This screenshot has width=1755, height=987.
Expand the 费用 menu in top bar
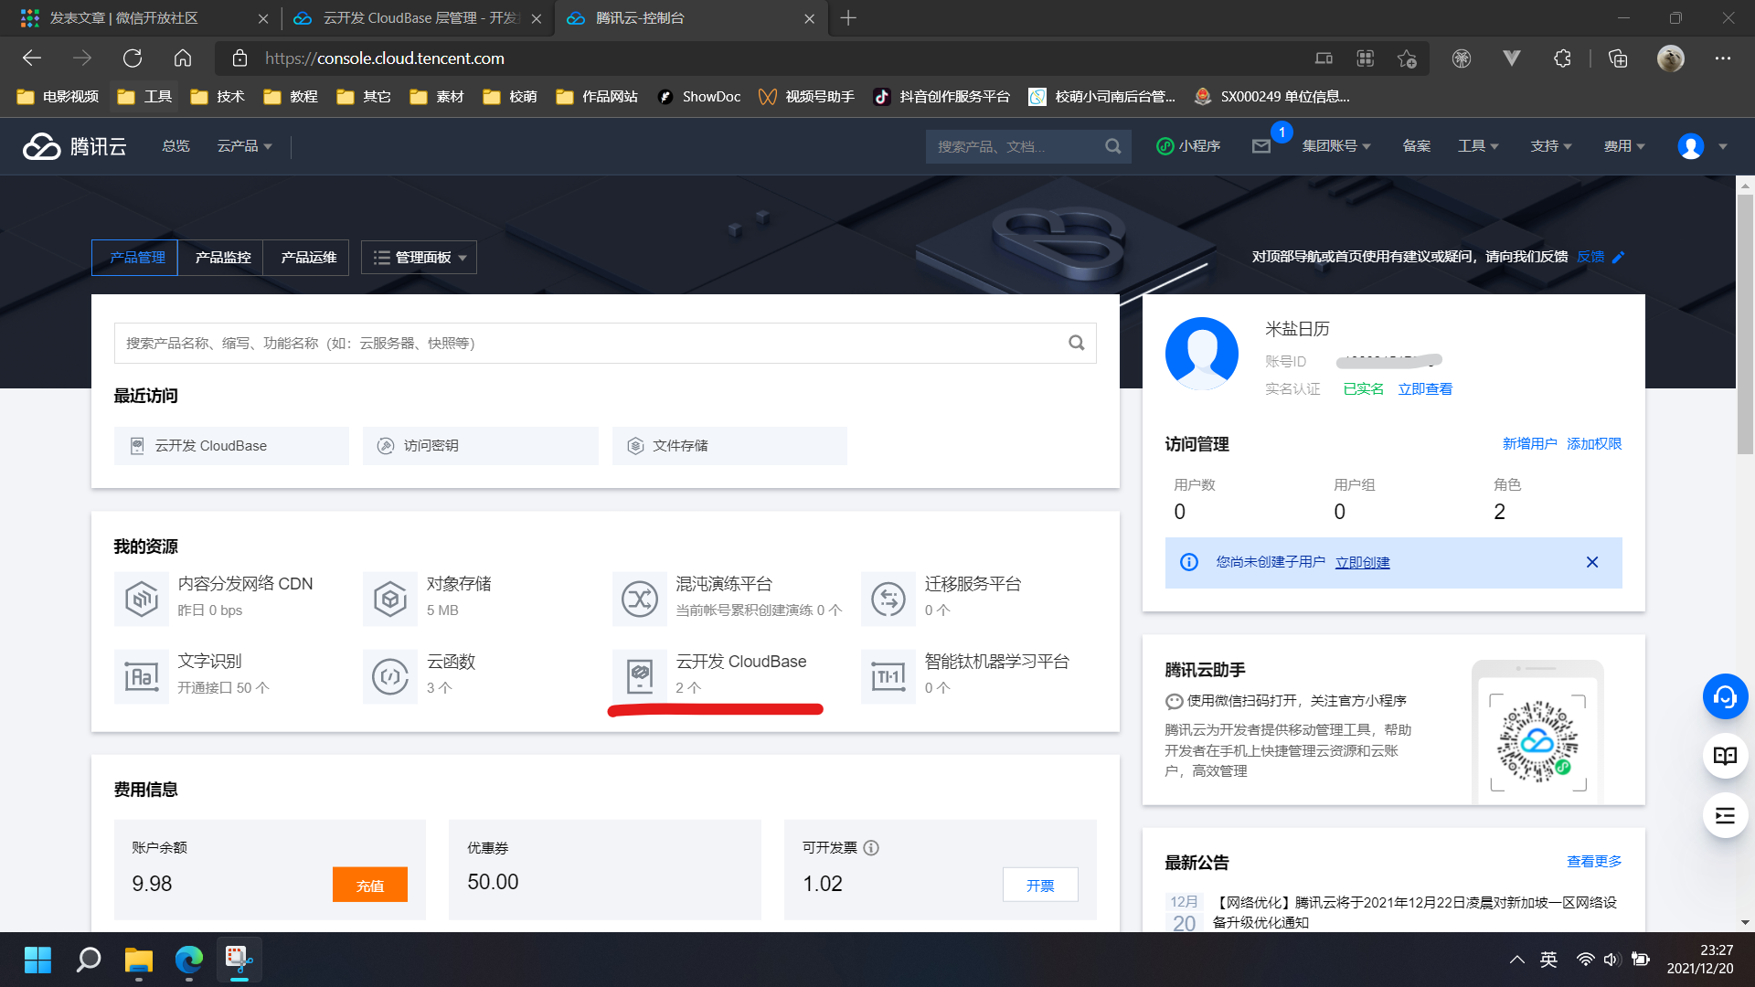click(1623, 146)
